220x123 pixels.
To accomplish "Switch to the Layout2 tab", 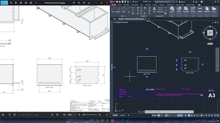I will pos(122,115).
